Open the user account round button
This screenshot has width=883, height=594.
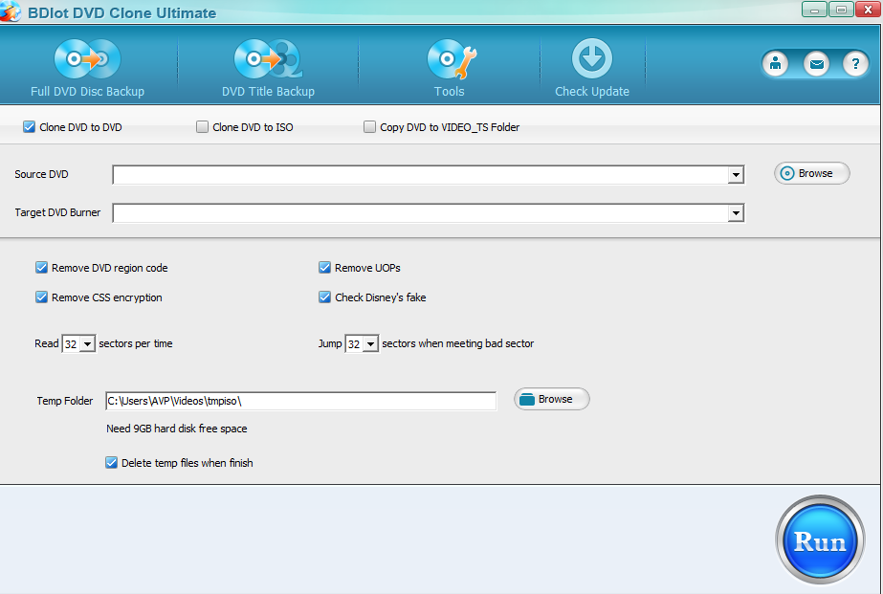click(776, 64)
